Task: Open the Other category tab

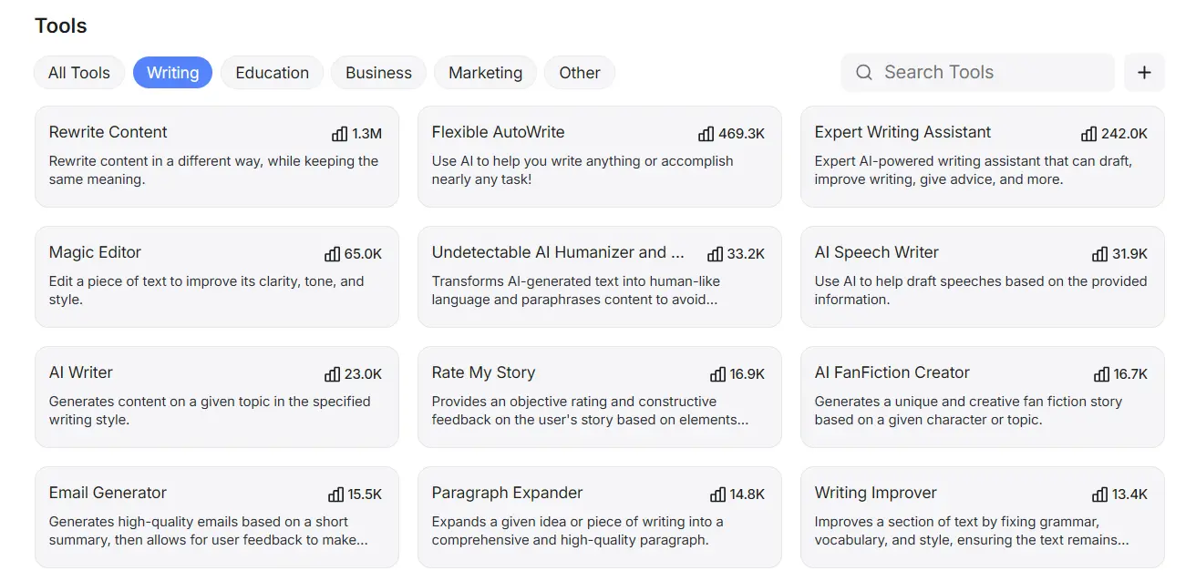Action: click(x=580, y=73)
